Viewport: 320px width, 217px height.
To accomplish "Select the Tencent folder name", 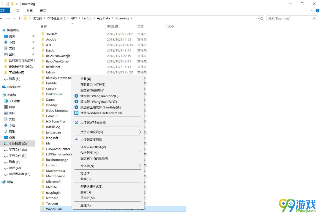I will coord(52,203).
